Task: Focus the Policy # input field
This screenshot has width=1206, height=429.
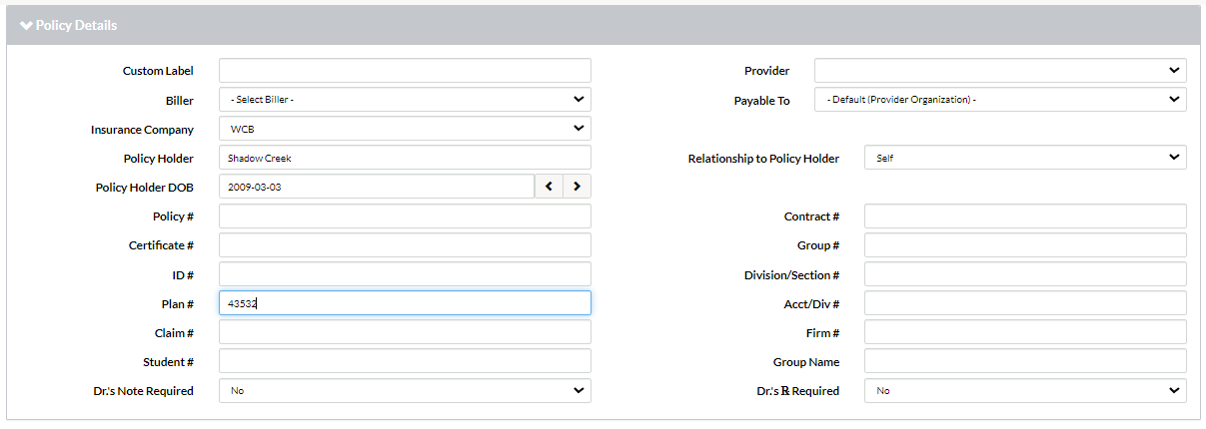Action: point(405,216)
